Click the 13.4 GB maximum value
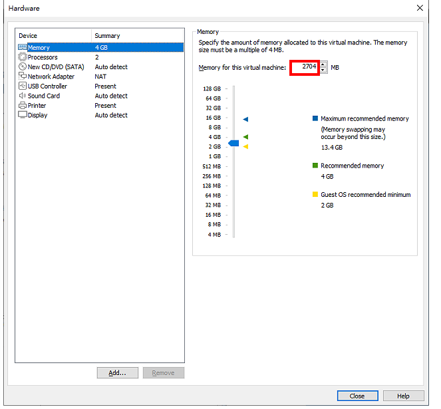Viewport: 441px width, 409px height. coord(332,148)
